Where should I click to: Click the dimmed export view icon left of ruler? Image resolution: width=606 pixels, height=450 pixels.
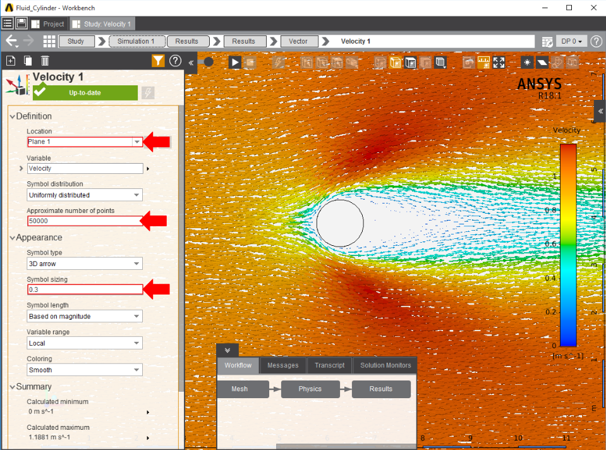tap(468, 62)
